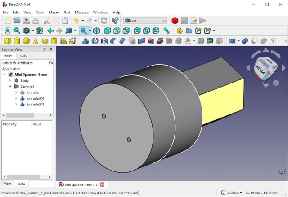The image size is (288, 197).
Task: Add a Torus primitive
Action: click(x=45, y=41)
